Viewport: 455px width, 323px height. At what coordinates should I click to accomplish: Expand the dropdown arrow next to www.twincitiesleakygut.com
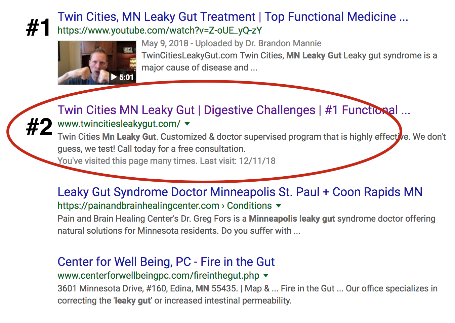[x=187, y=124]
